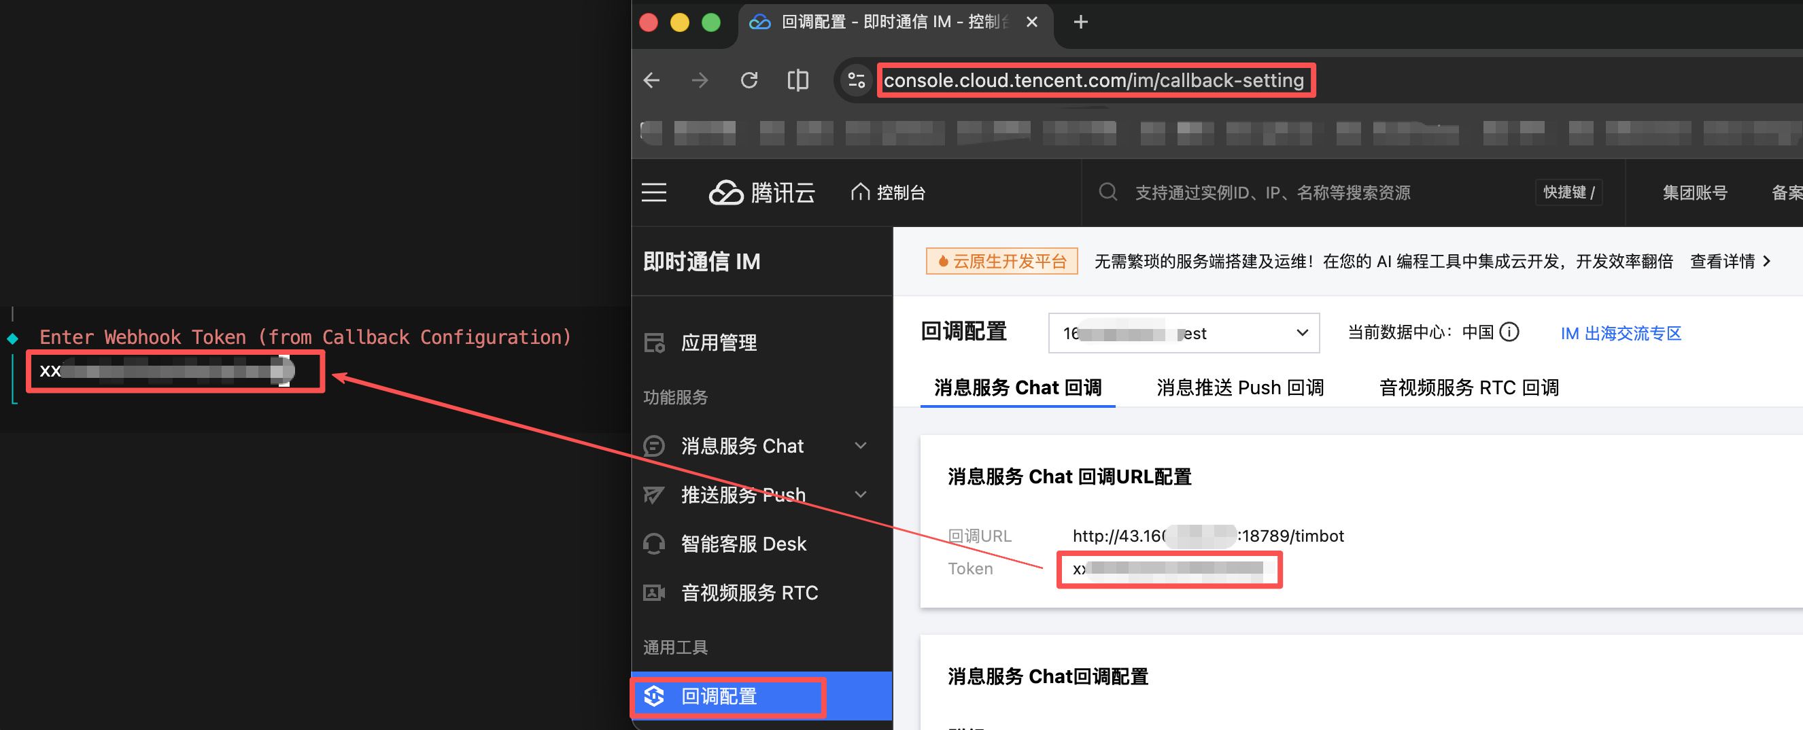Open a new browser tab with plus icon
1803x730 pixels.
click(1081, 22)
